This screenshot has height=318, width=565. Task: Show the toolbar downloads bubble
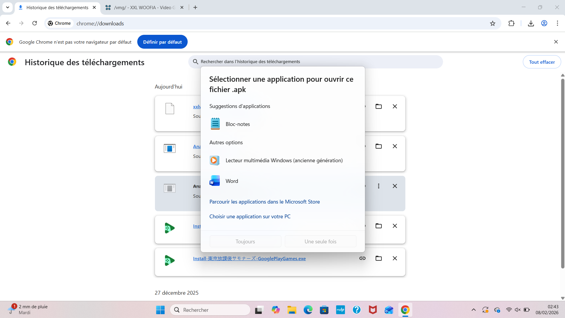[x=531, y=23]
